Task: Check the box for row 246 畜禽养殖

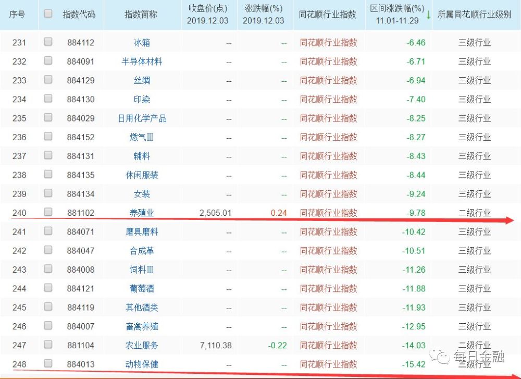Action: [x=48, y=325]
